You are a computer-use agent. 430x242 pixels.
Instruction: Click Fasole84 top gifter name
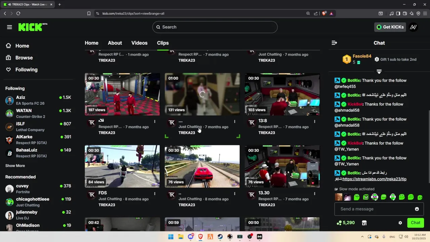[x=362, y=56]
